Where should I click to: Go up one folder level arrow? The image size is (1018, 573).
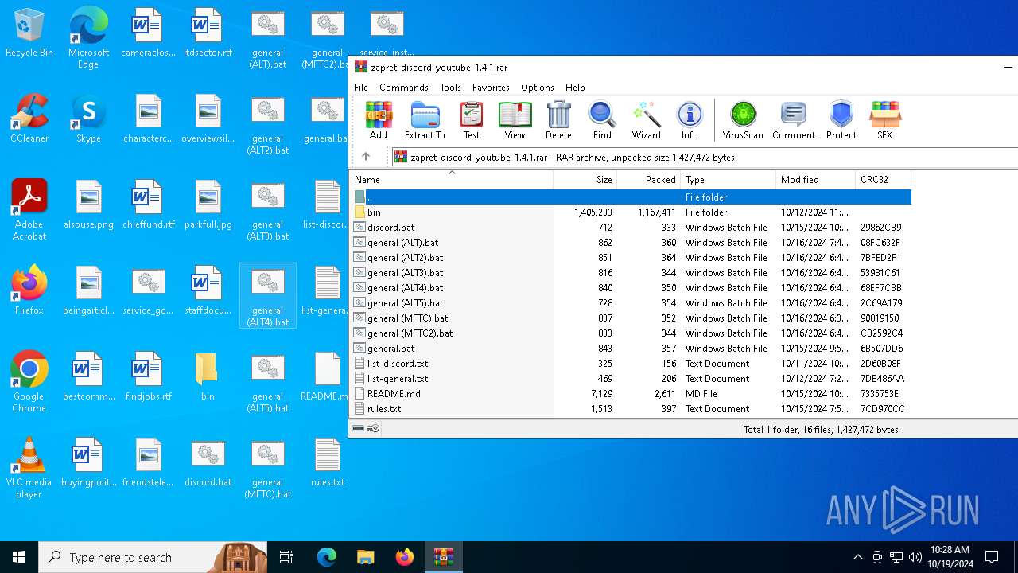point(366,157)
